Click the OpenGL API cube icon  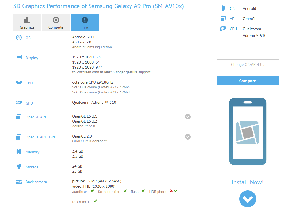click(x=19, y=117)
